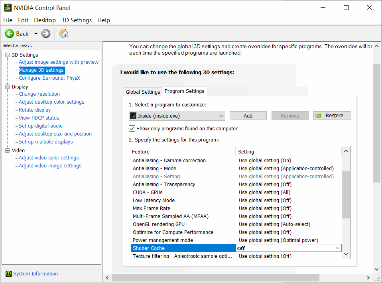Open Set up multiple displays
382x283 pixels.
46,142
